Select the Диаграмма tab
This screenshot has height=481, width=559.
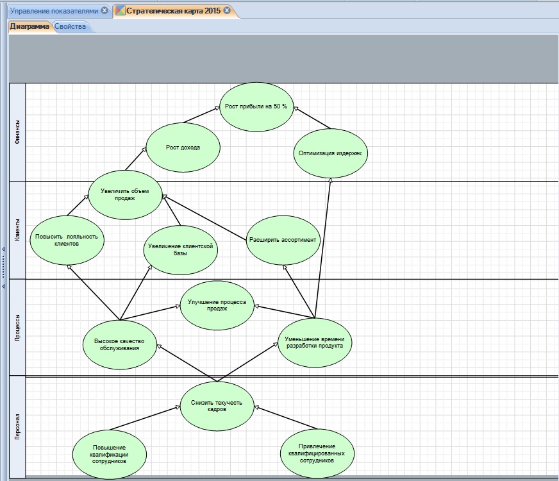coord(29,27)
